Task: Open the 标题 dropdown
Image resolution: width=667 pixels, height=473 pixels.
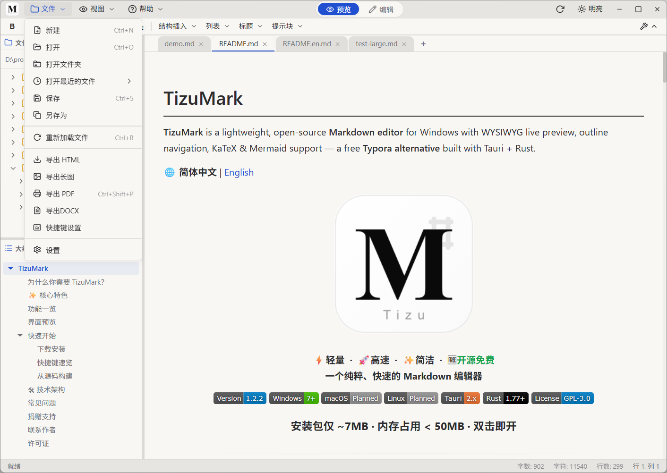Action: (x=250, y=26)
